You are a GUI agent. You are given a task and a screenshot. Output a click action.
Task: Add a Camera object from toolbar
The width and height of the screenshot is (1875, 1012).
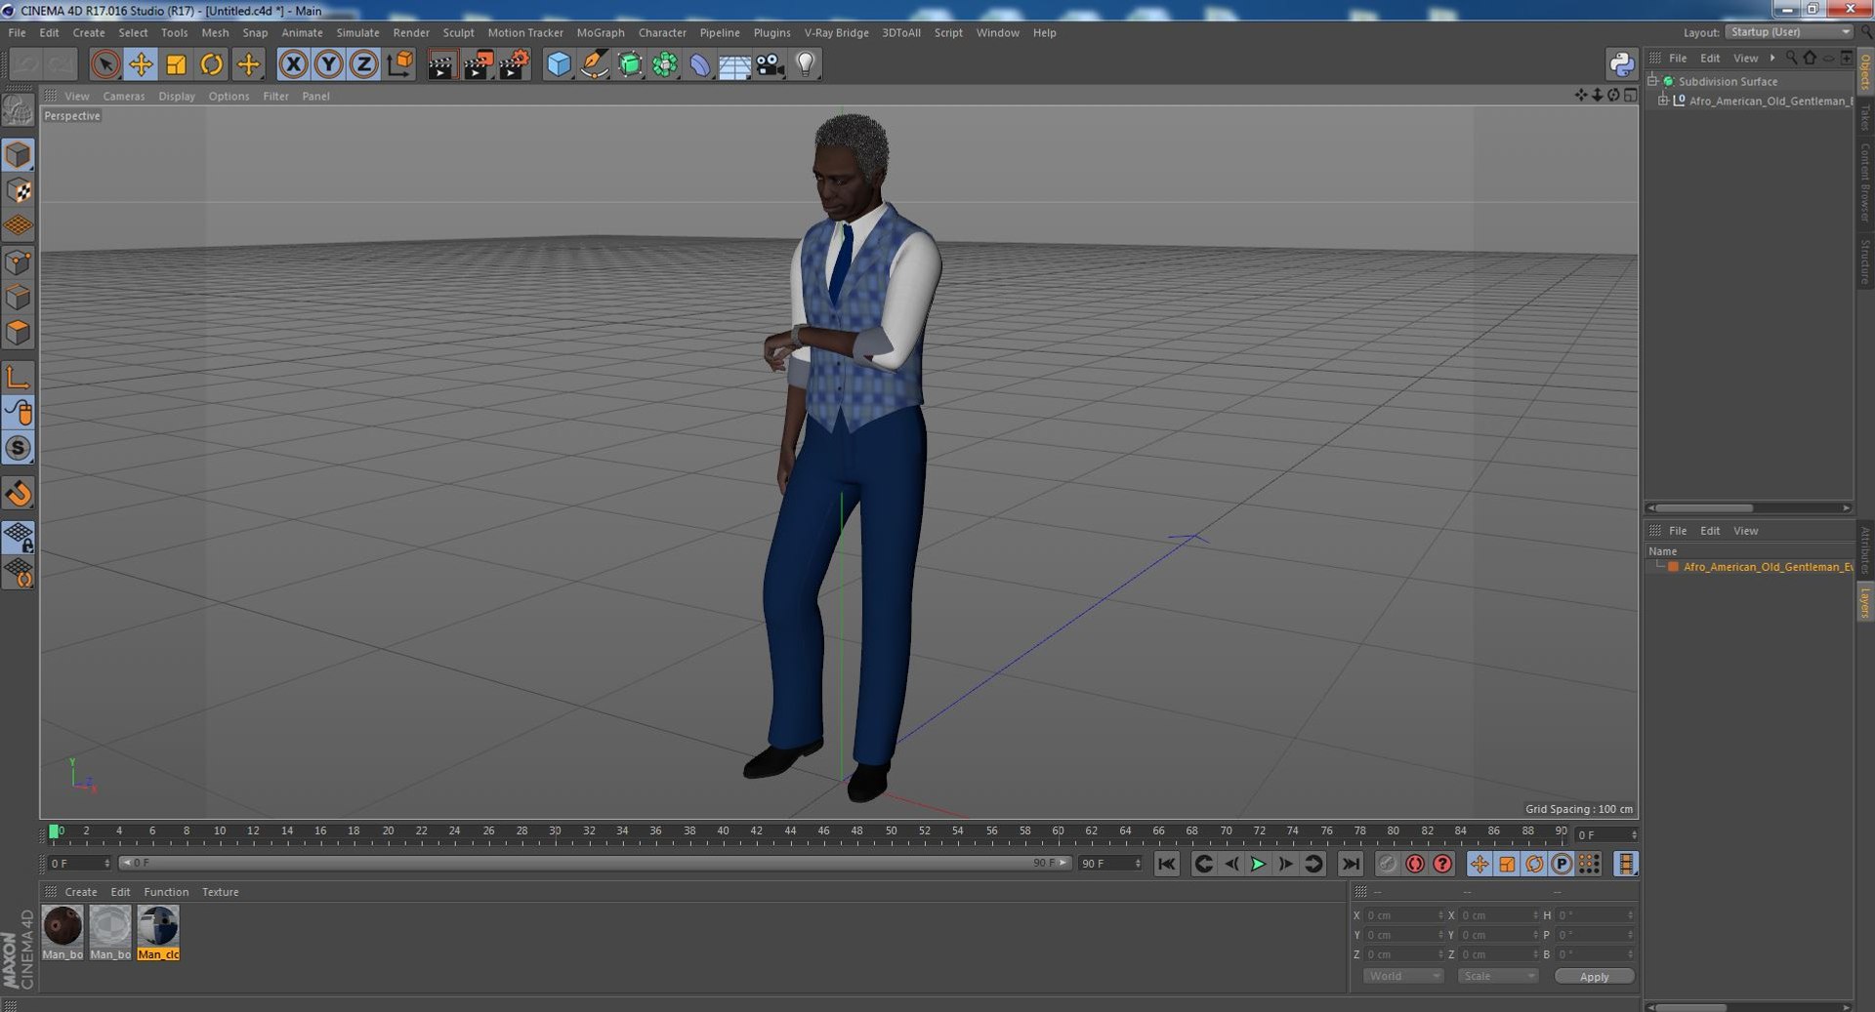pos(770,64)
